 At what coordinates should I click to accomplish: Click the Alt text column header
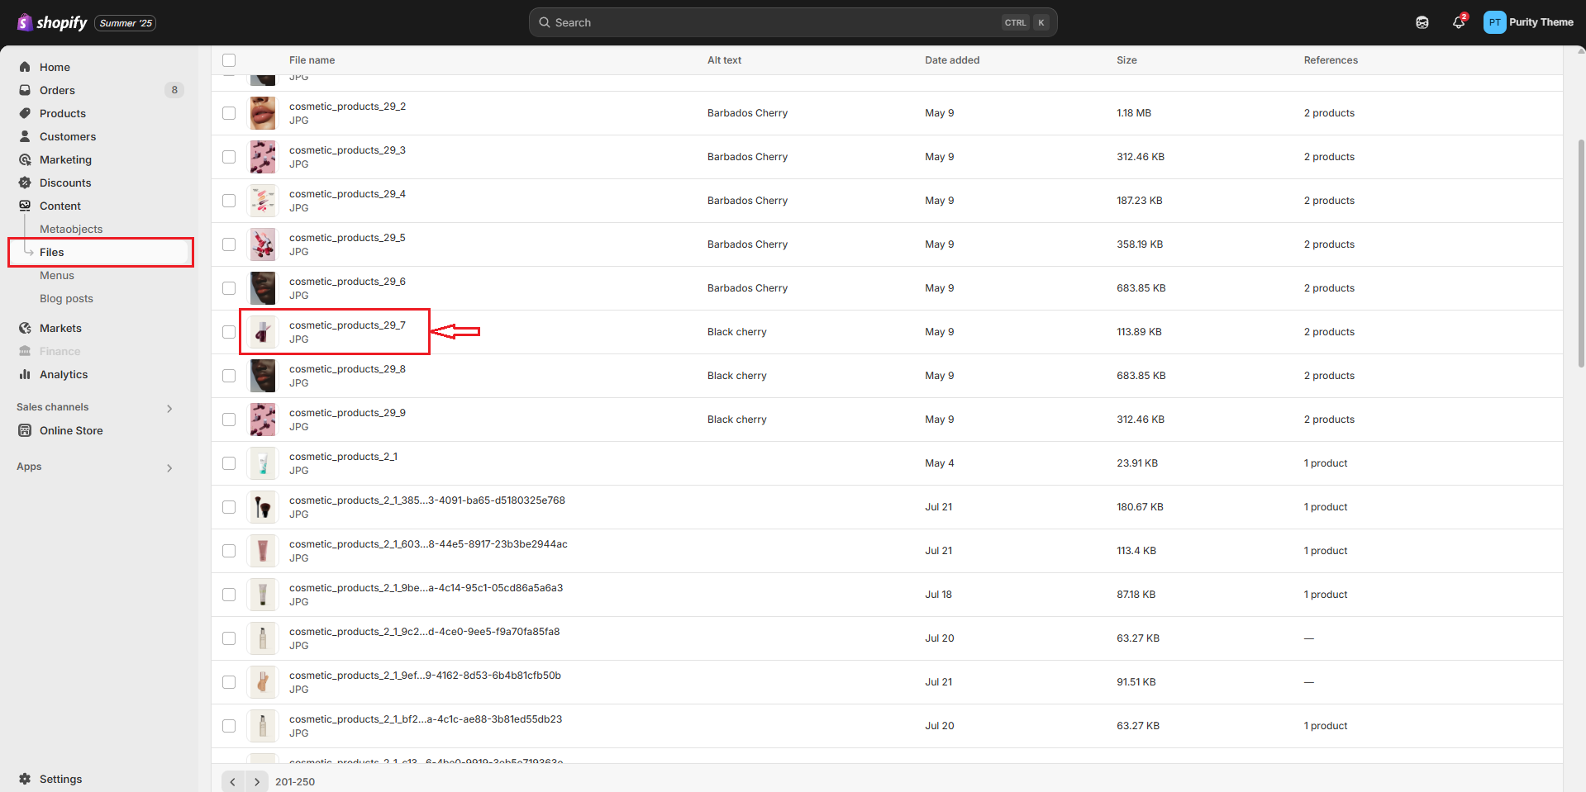[x=724, y=60]
